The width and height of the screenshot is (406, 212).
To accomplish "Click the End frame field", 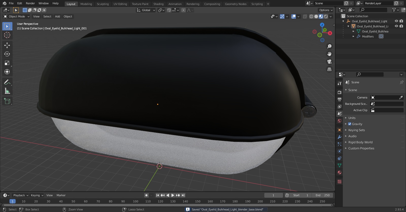I will point(322,195).
